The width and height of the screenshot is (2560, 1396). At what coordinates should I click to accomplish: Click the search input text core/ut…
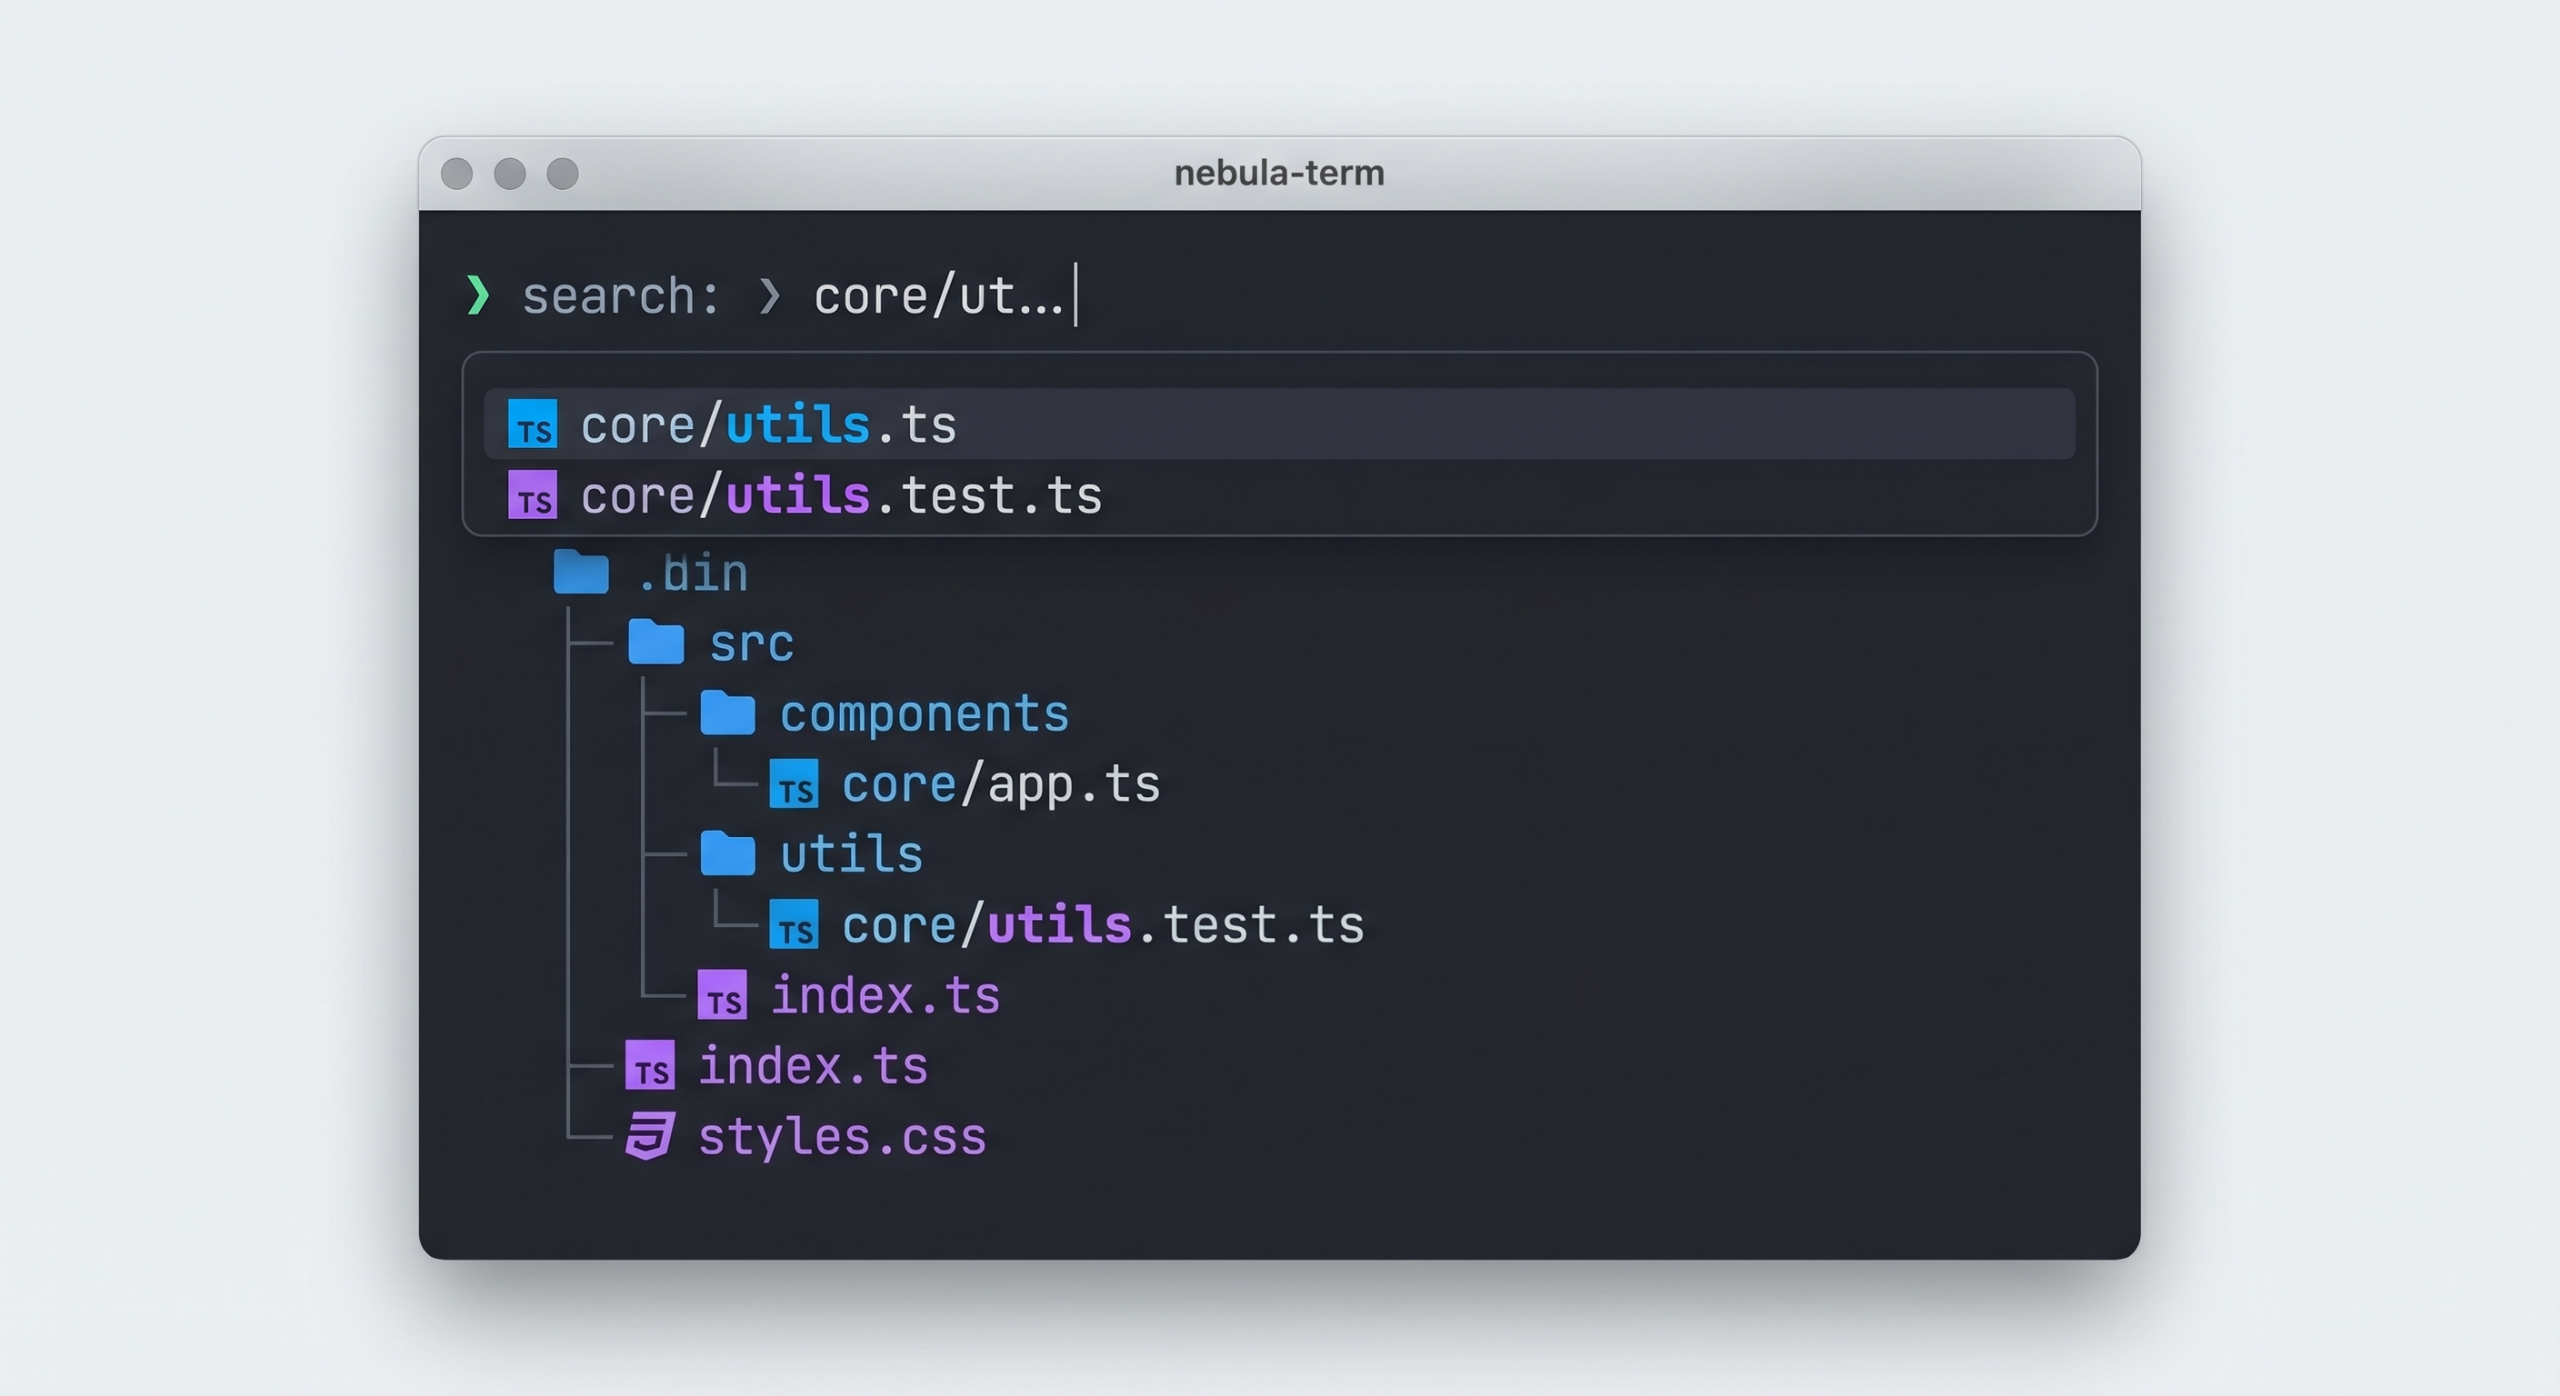937,296
